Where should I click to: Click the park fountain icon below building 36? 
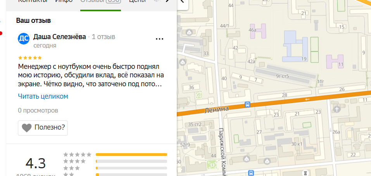coord(199,95)
